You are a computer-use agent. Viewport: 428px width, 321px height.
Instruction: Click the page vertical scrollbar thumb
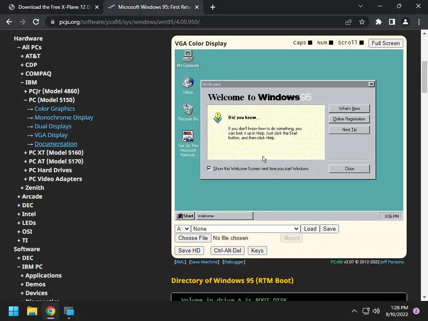point(424,77)
